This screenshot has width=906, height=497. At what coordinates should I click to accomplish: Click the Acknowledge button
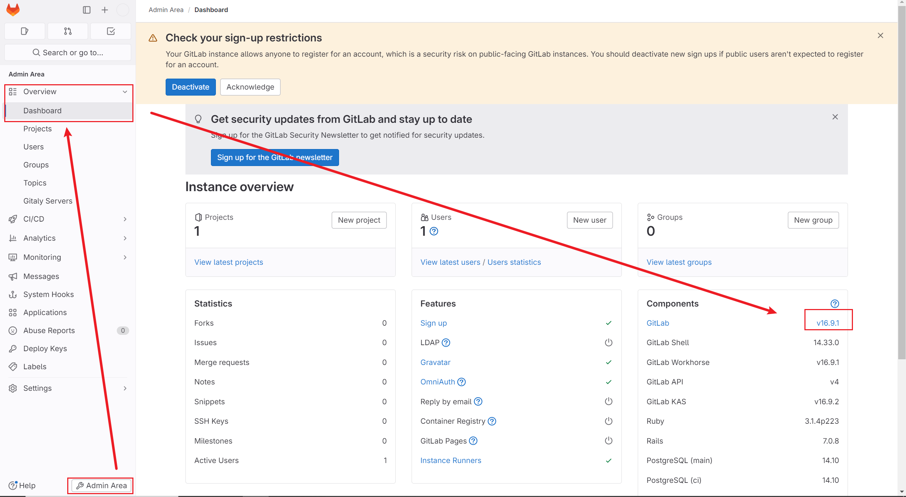[x=250, y=87]
